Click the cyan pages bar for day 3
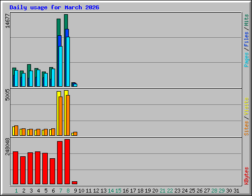 click(31, 78)
